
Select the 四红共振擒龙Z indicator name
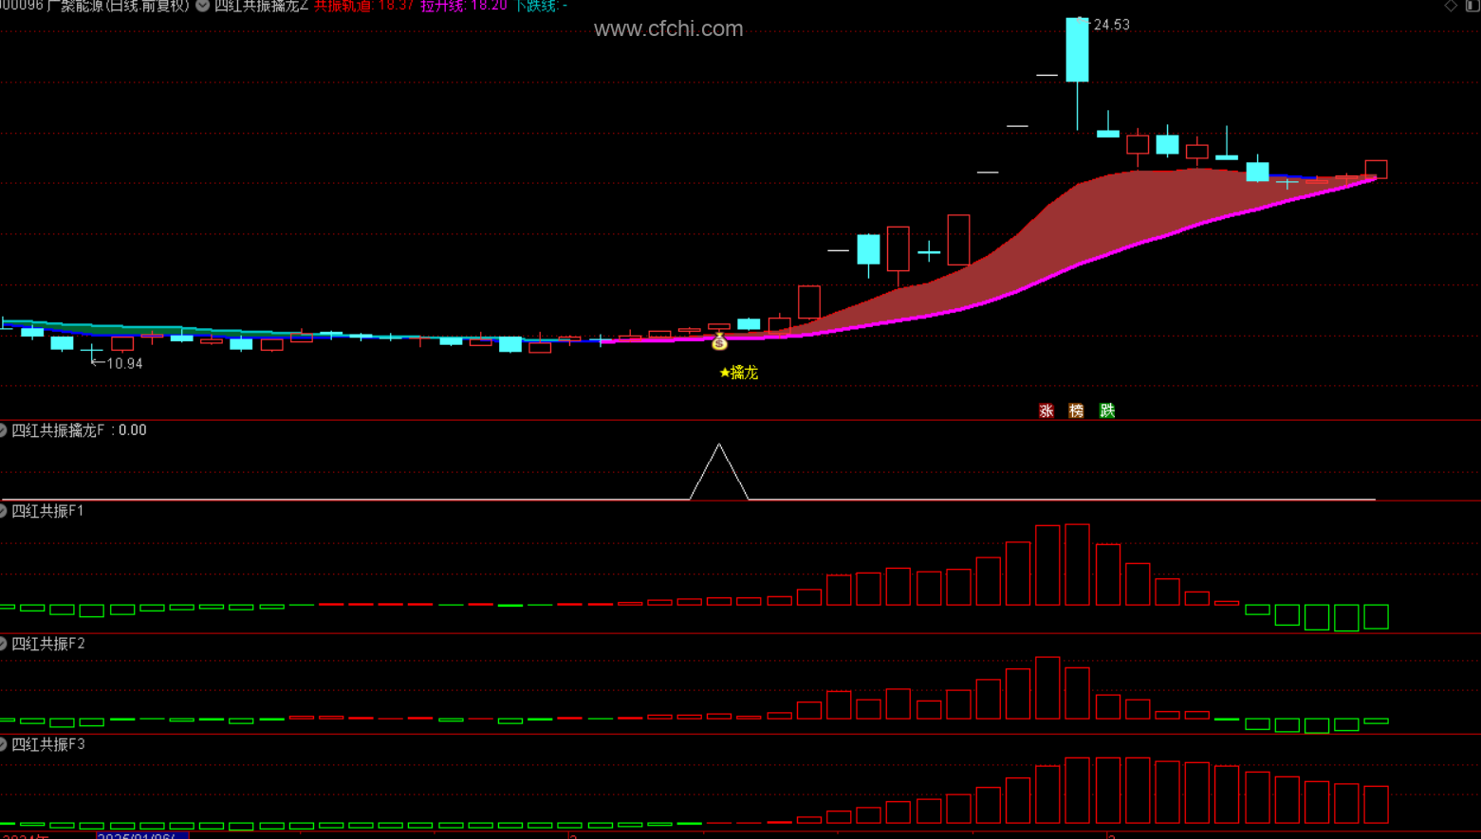tap(261, 6)
